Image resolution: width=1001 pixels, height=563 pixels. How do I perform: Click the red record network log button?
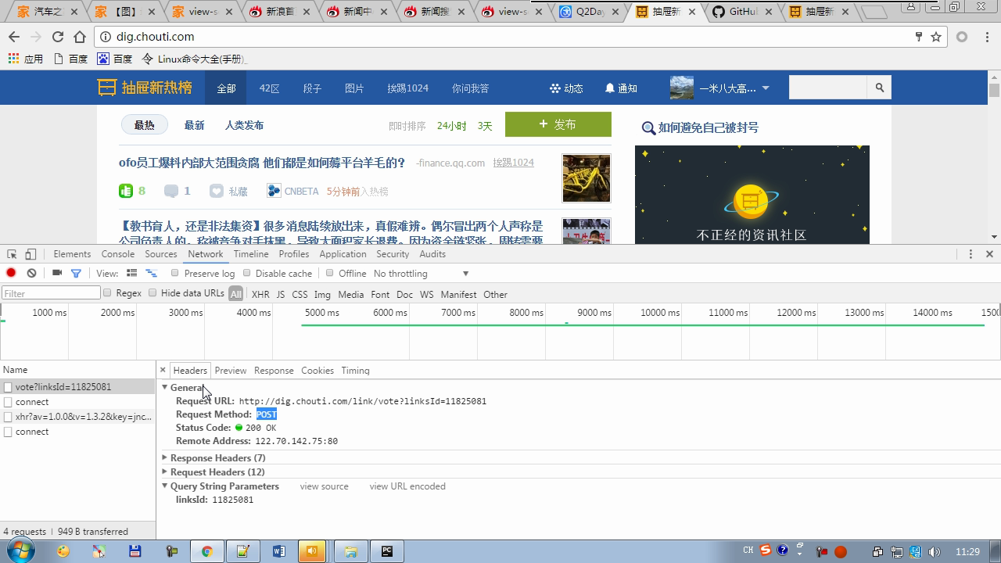coord(11,273)
